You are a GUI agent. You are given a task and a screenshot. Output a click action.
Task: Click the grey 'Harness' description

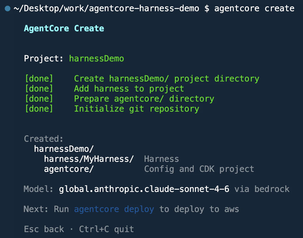162,159
